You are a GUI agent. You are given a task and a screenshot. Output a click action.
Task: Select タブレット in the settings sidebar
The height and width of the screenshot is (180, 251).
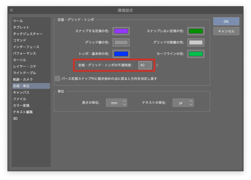(21, 27)
